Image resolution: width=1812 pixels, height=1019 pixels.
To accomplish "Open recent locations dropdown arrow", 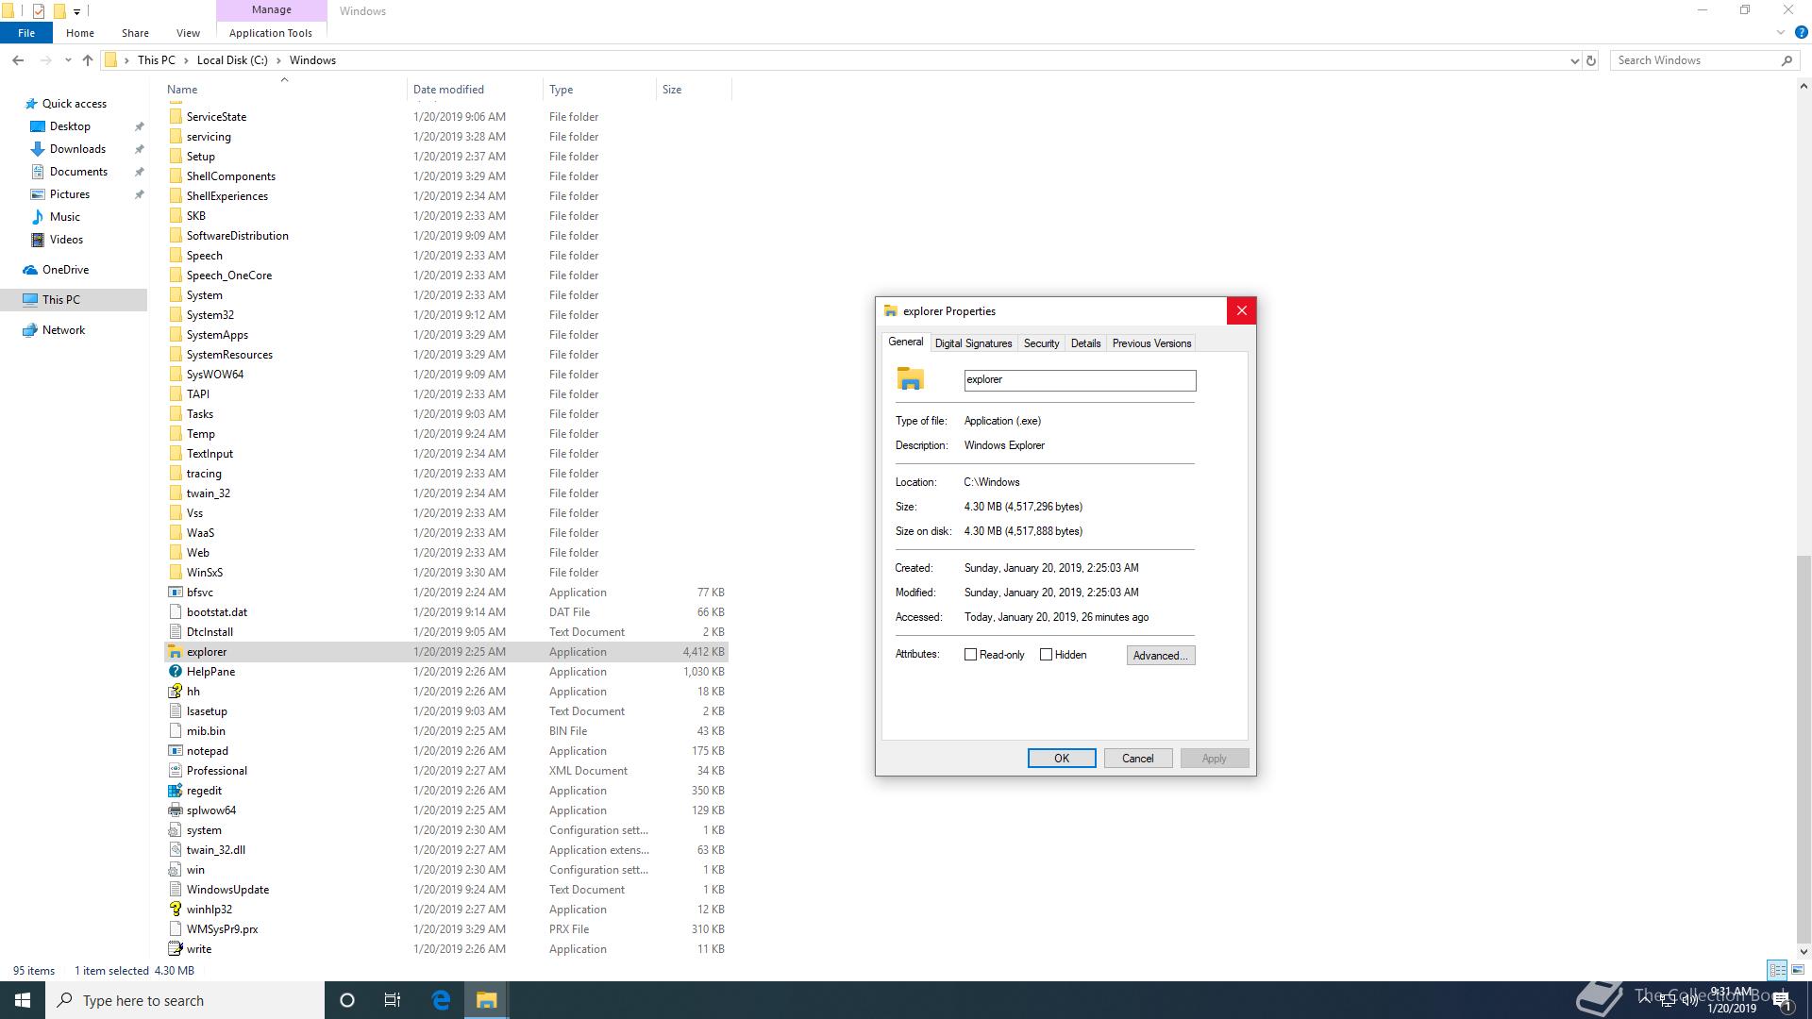I will coord(68,60).
